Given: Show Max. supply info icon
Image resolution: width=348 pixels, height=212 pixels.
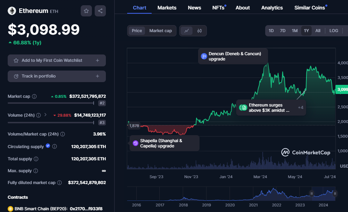Looking at the screenshot, I should [36, 171].
